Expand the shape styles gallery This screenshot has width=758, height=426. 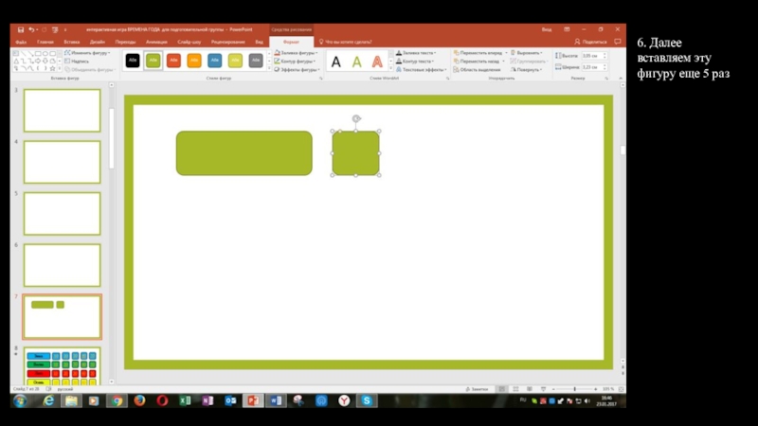[x=269, y=69]
